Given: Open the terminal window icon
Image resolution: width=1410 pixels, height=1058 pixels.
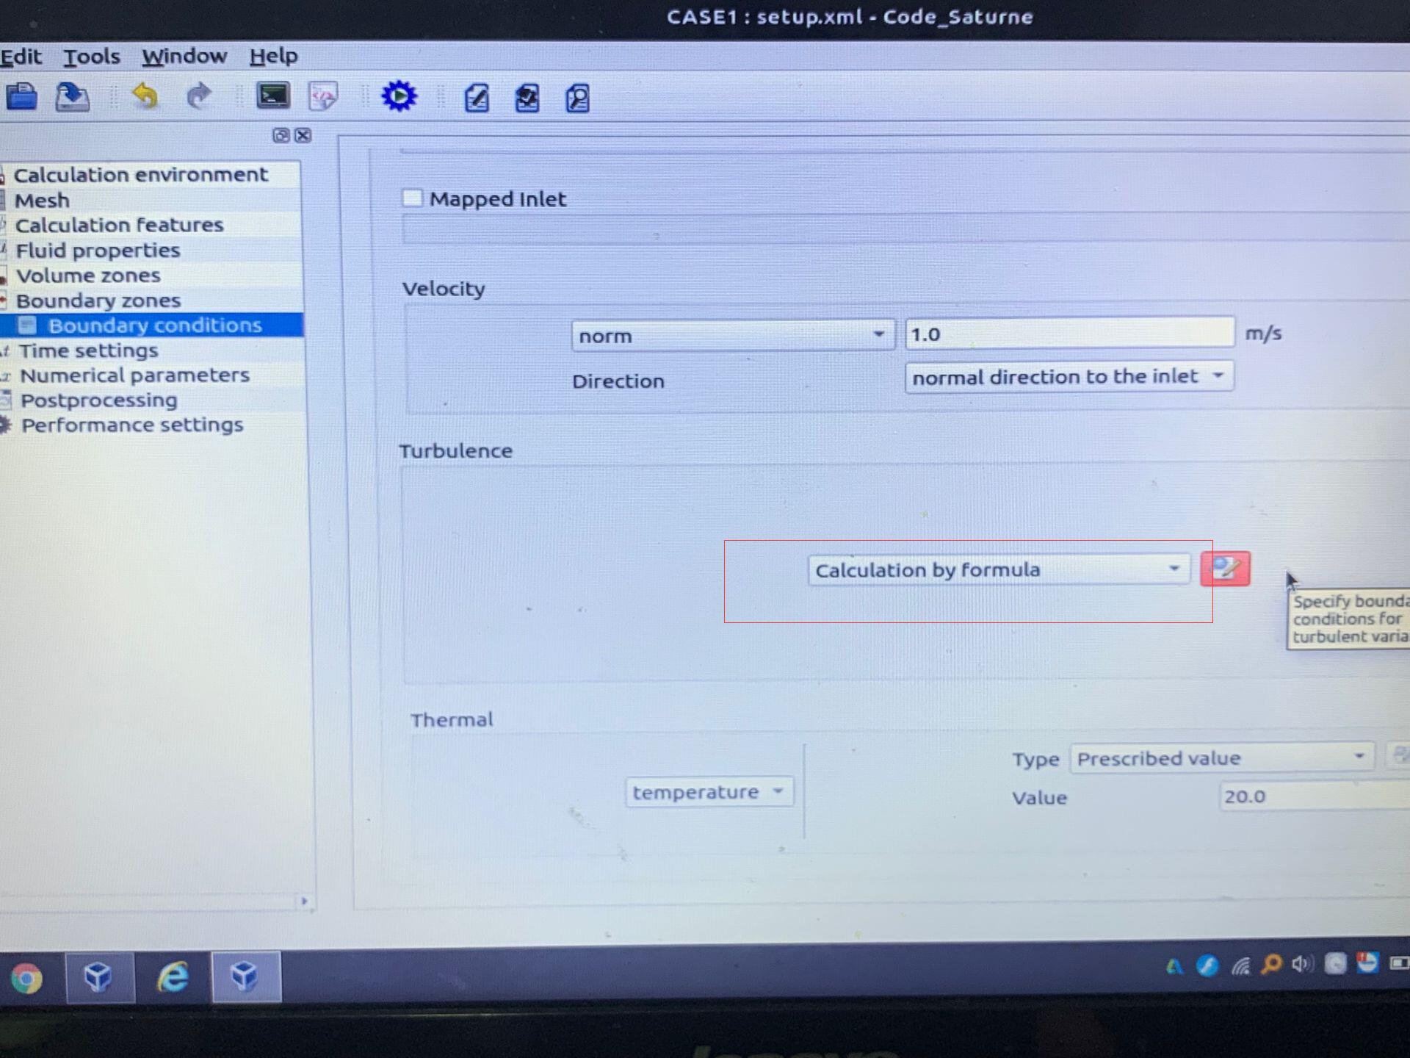Looking at the screenshot, I should (272, 96).
